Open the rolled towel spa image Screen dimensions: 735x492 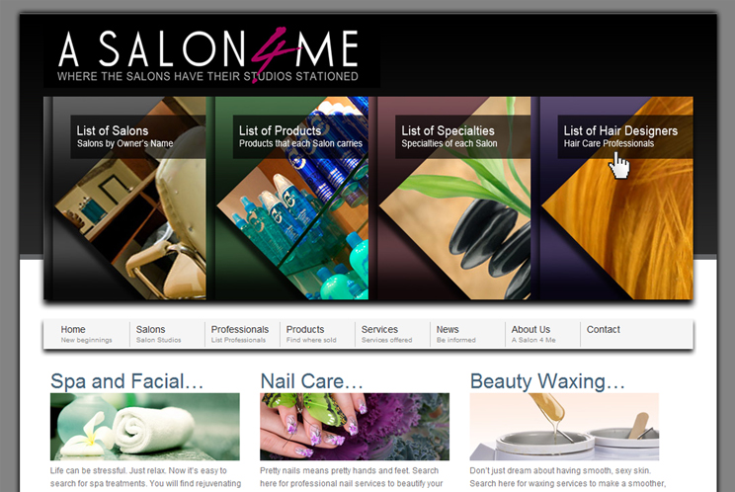[x=145, y=427]
